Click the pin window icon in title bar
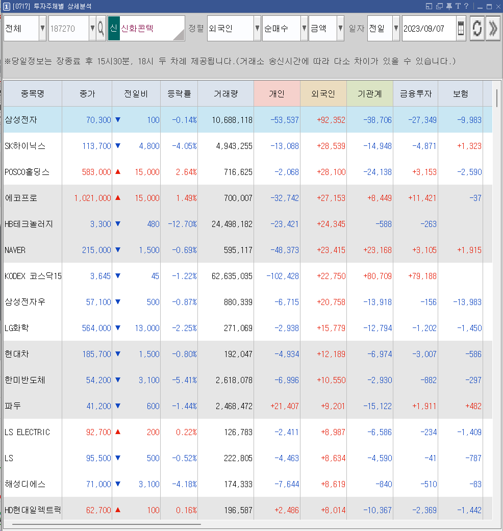Screen dimensions: 503x531 (x=449, y=6)
